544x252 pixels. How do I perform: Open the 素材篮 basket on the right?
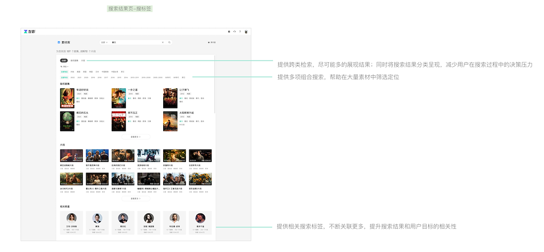pyautogui.click(x=211, y=42)
